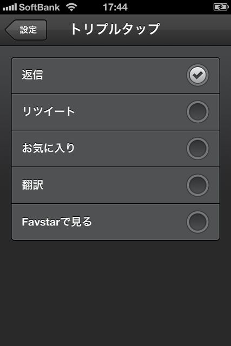Select the Favstarで見る radio button

click(x=197, y=222)
